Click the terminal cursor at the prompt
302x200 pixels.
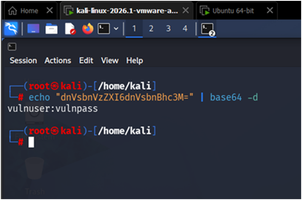click(x=31, y=142)
